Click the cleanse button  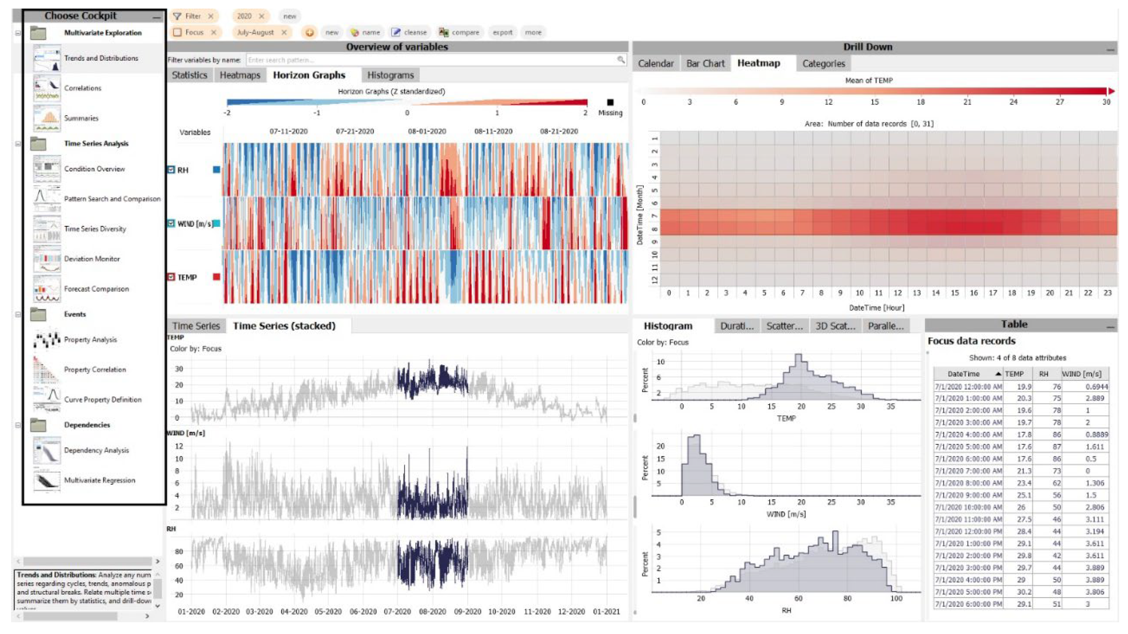click(409, 32)
